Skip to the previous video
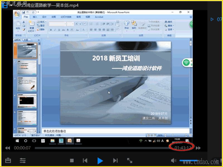The image size is (223, 167). (85, 161)
